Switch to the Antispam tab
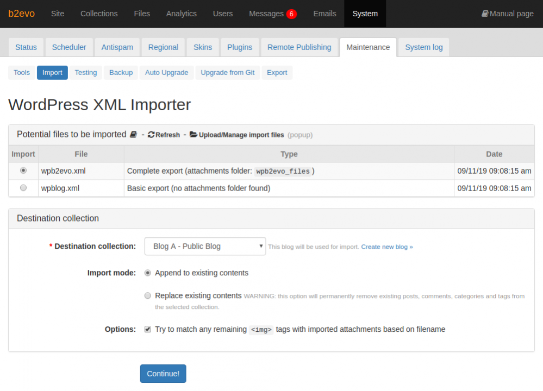543x391 pixels. (117, 47)
